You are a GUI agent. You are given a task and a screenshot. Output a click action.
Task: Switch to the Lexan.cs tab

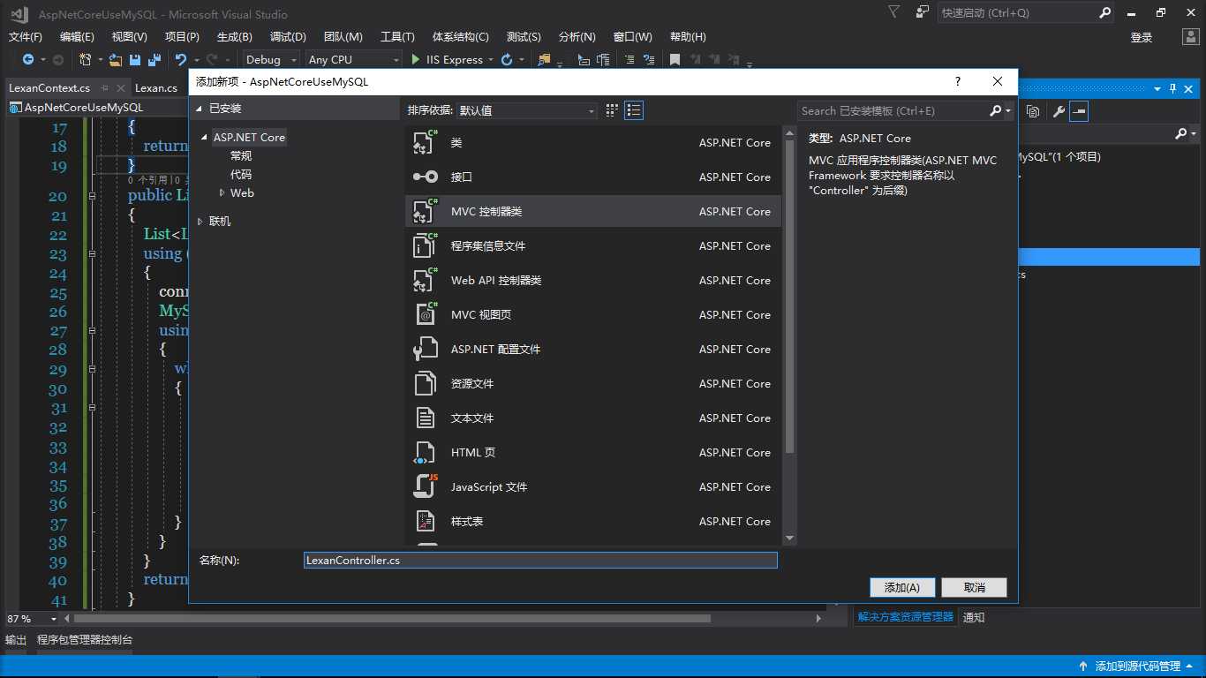[156, 87]
